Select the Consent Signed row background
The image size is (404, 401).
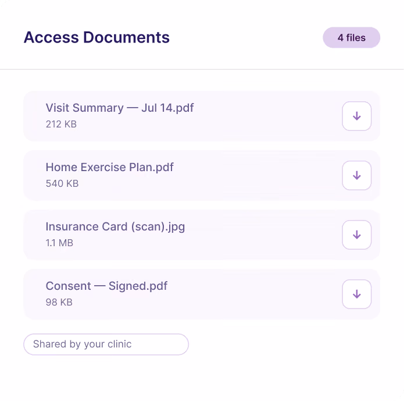(202, 294)
